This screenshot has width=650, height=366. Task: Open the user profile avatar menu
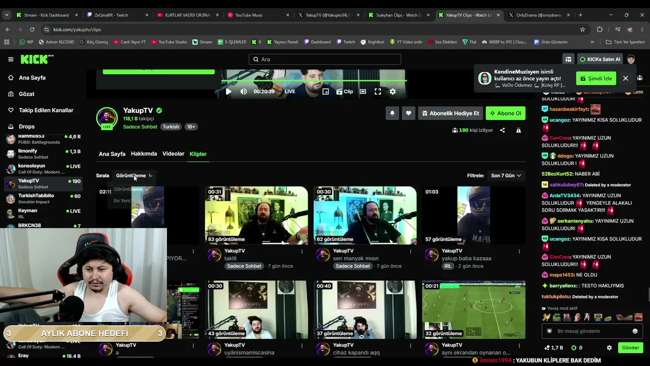pos(631,59)
